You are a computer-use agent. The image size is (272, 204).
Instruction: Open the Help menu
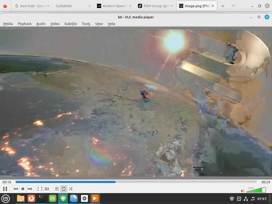pyautogui.click(x=111, y=24)
